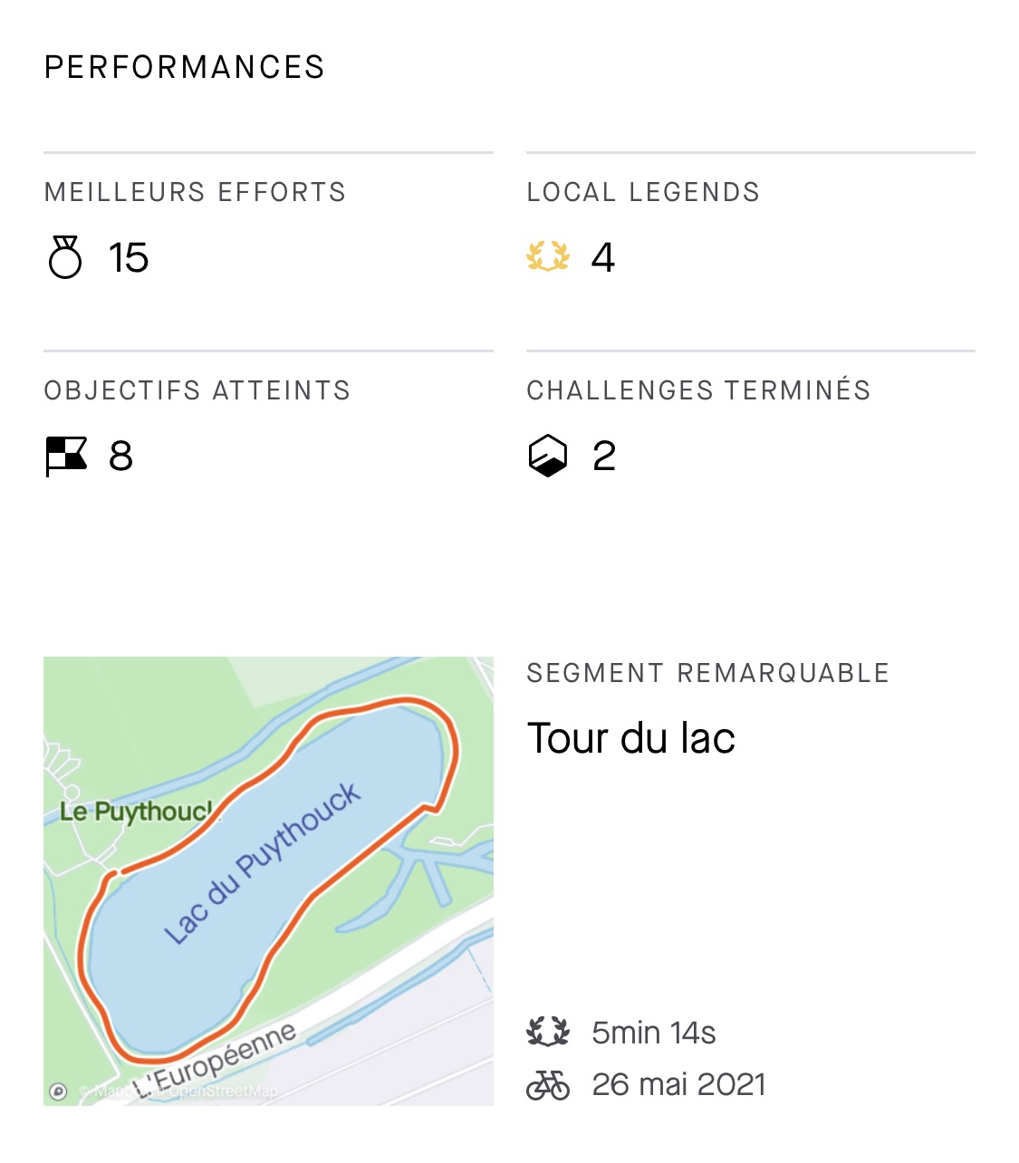Click the Objectifs Atteints heading
The image size is (1019, 1163).
pos(197,390)
